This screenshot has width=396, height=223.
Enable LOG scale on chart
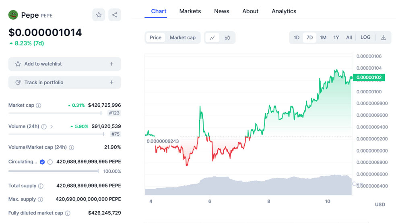pos(365,37)
